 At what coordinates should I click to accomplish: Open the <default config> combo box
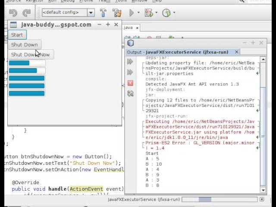68,13
